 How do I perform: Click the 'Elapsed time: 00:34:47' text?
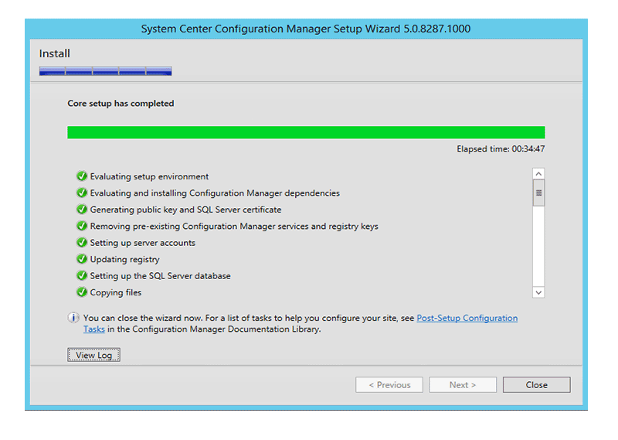(x=501, y=149)
